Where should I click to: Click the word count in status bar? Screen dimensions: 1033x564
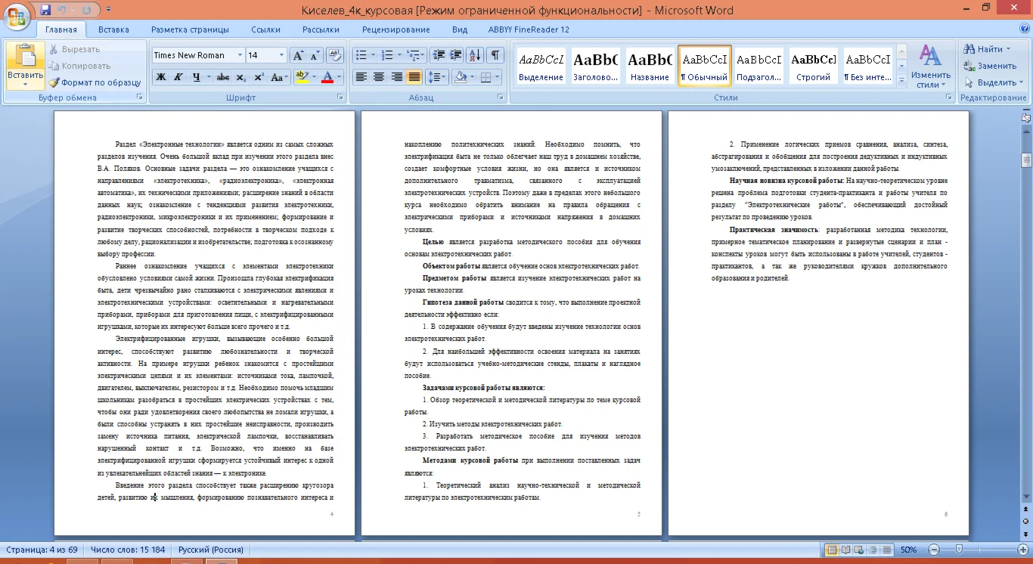128,550
